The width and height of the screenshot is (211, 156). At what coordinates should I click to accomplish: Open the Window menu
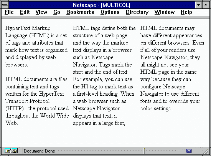pos(165,12)
